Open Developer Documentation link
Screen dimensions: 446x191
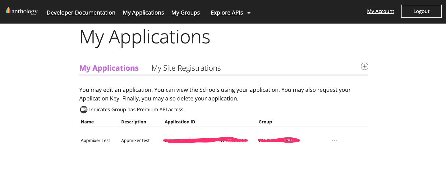pyautogui.click(x=81, y=13)
